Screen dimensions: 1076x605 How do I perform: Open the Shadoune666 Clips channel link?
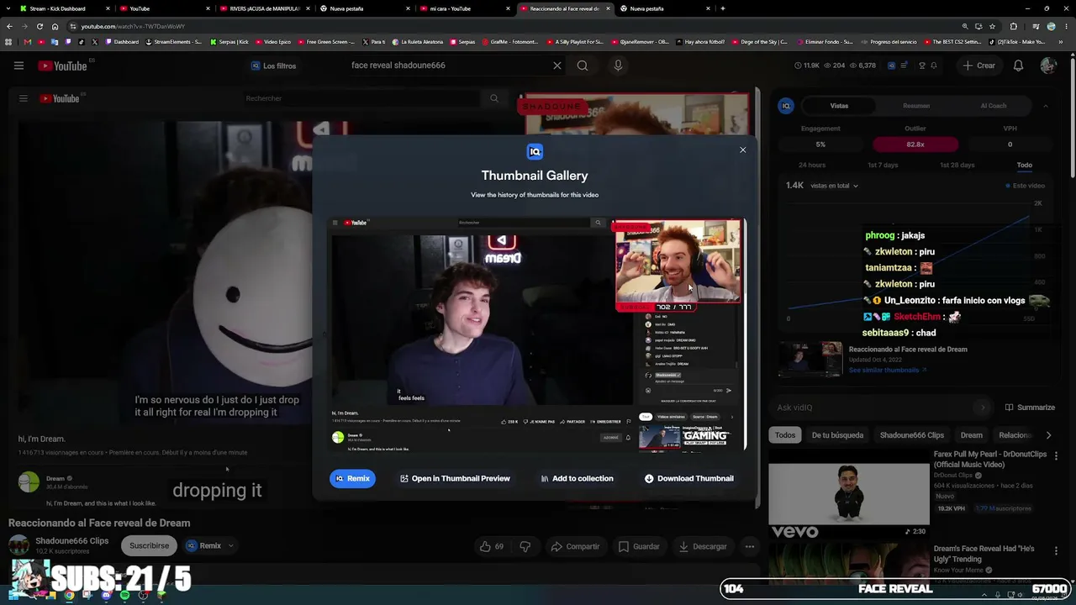pos(71,541)
